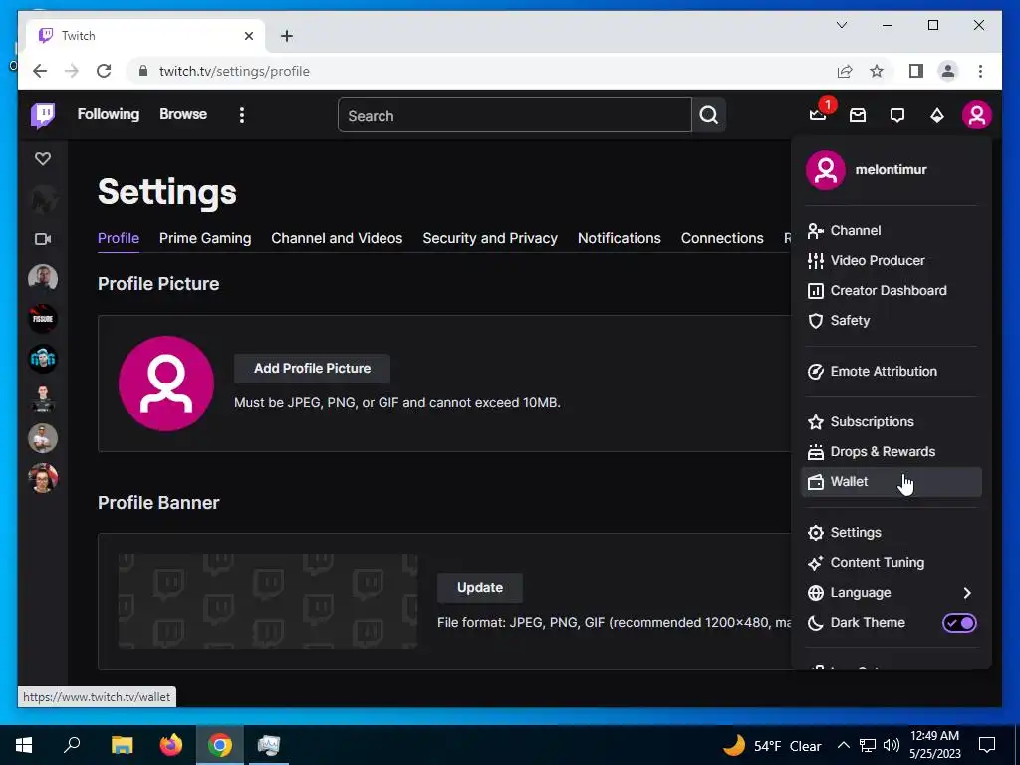
Task: Open the three-dot more menu in navbar
Action: coord(242,115)
